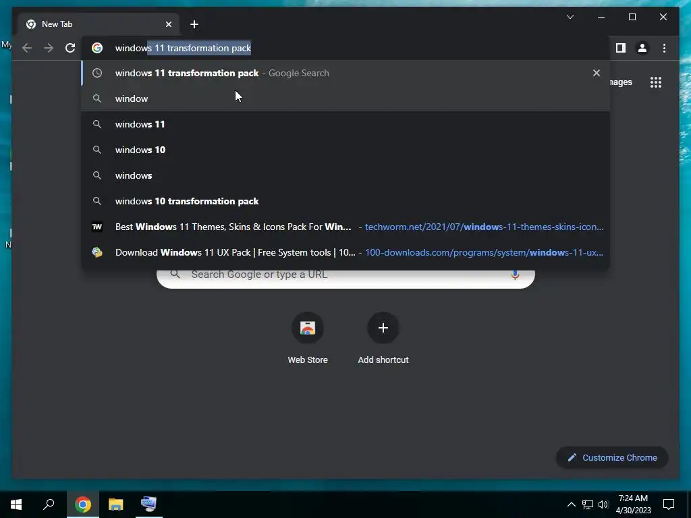Screen dimensions: 691x518
Task: Go forward with the forward arrow
Action: 49,48
